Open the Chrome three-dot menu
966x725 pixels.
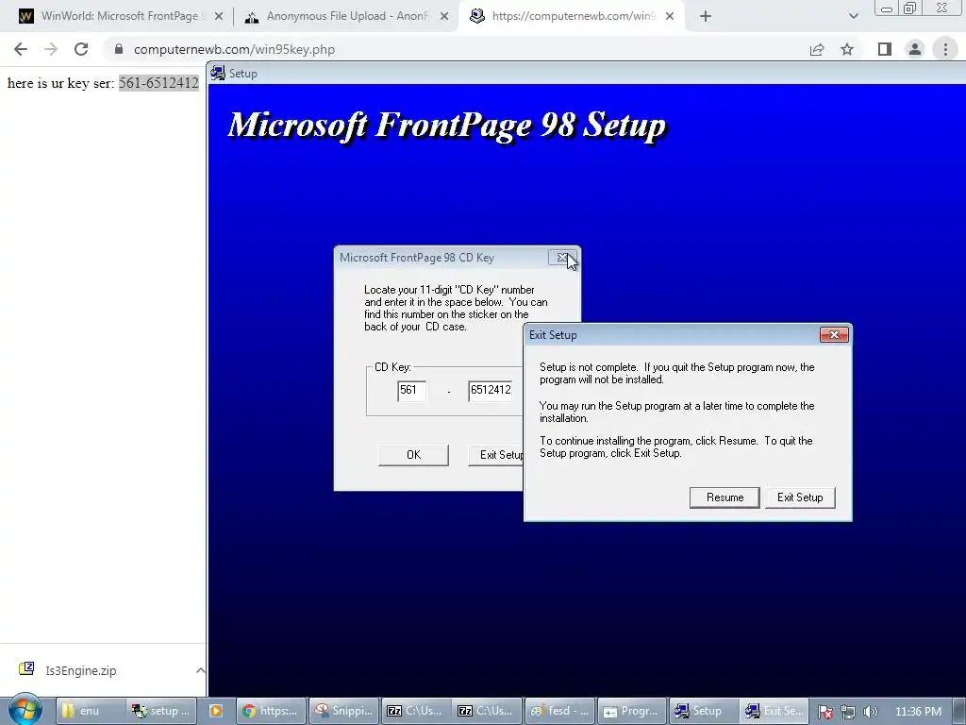click(945, 49)
